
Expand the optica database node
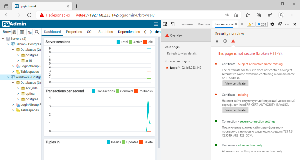pos(18,94)
